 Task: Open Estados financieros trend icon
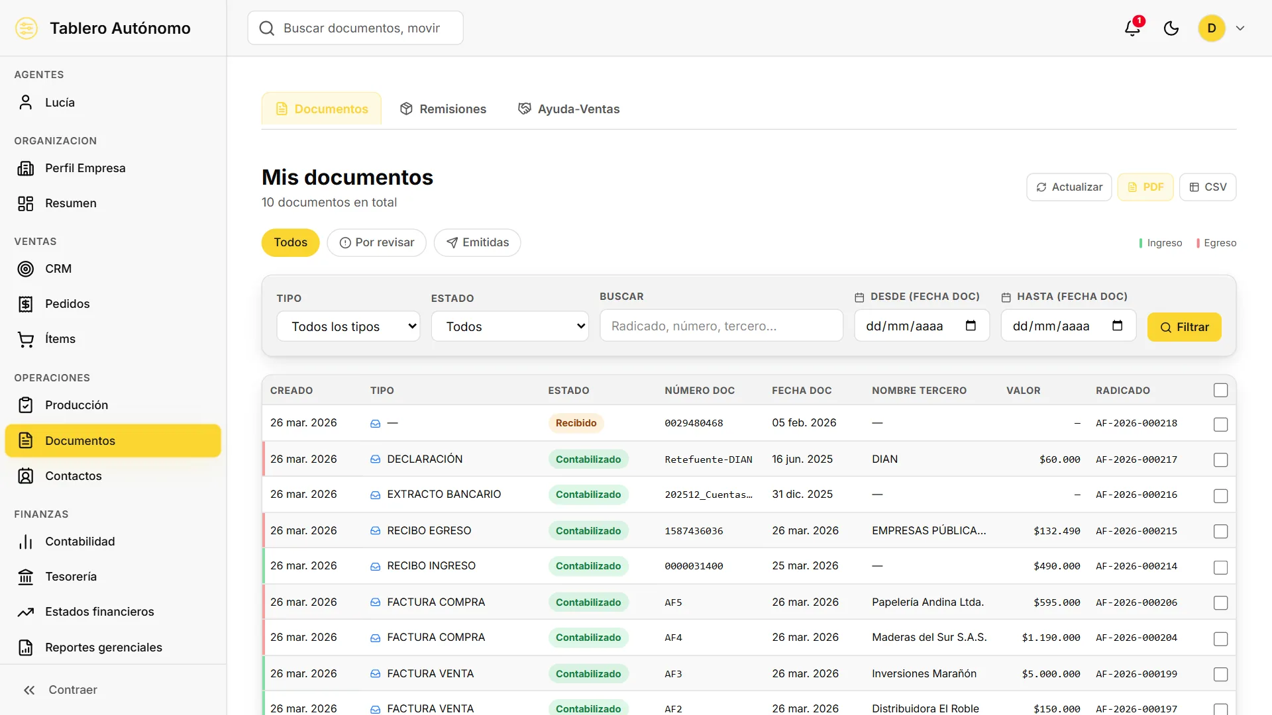point(26,612)
